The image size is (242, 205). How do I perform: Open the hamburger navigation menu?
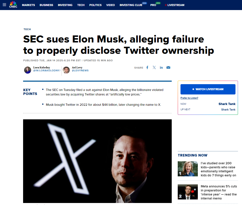pos(4,5)
